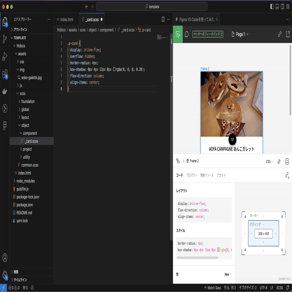
Task: Open the Page 1 dropdown
Action: [240, 34]
